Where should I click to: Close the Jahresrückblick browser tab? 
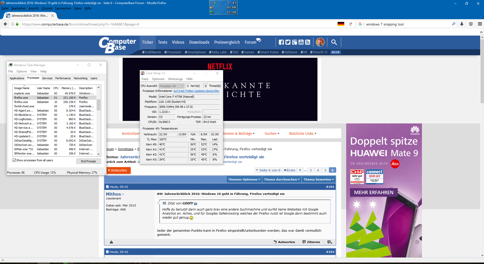(52, 16)
